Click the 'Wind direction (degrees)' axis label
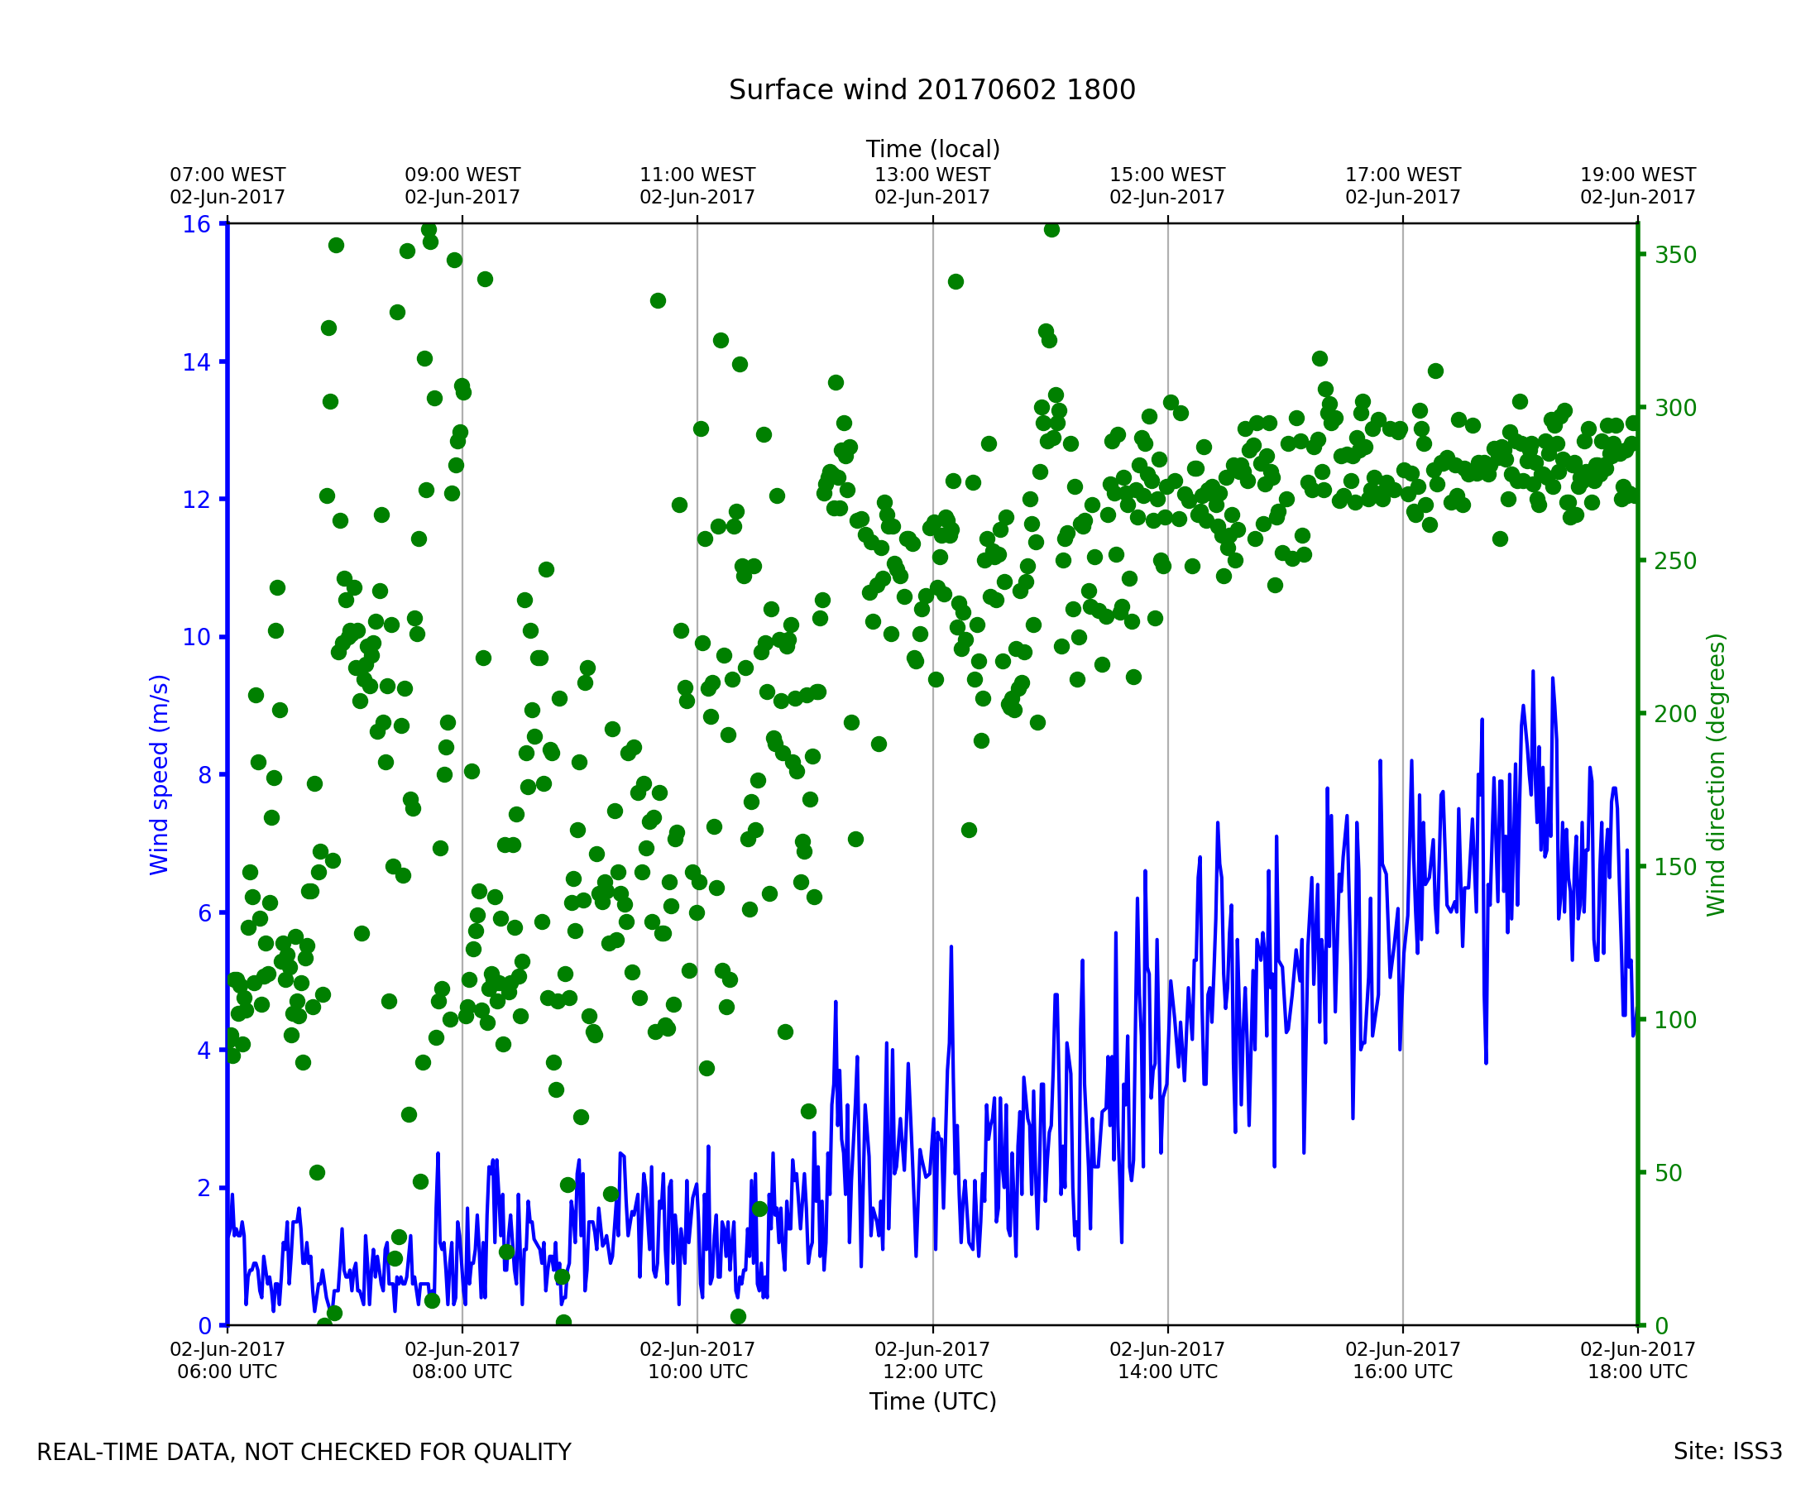This screenshot has height=1489, width=1820. (x=1716, y=774)
